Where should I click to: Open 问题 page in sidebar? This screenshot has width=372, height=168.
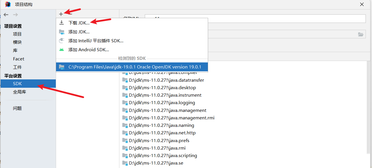point(17,108)
